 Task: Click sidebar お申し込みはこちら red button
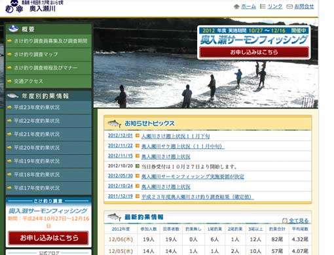point(48,238)
